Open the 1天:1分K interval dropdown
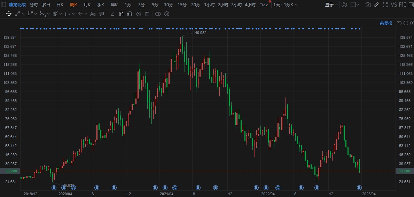Image resolution: width=414 pixels, height=197 pixels. click(285, 5)
